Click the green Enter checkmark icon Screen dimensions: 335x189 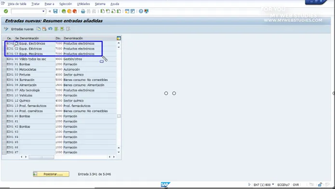coord(6,11)
